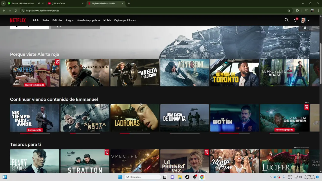Open the Stratton thumbnail
322x181 pixels.
pyautogui.click(x=85, y=161)
